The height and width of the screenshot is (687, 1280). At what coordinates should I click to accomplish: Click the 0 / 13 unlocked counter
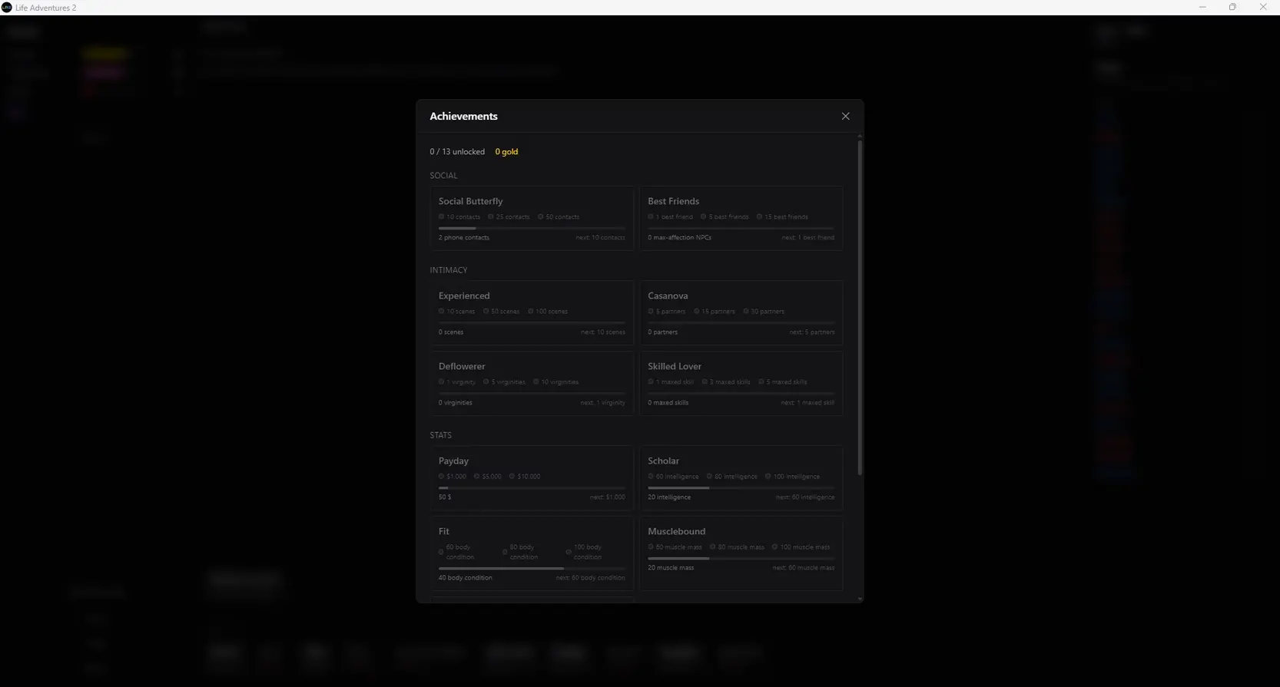[457, 152]
